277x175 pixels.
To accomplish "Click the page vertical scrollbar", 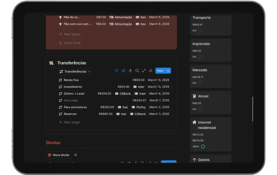I will point(253,109).
